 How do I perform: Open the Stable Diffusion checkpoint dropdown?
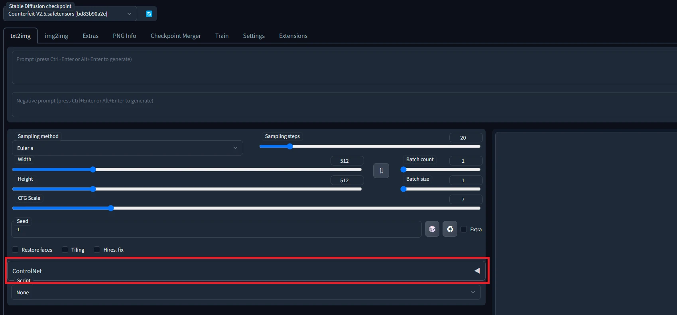pyautogui.click(x=70, y=14)
